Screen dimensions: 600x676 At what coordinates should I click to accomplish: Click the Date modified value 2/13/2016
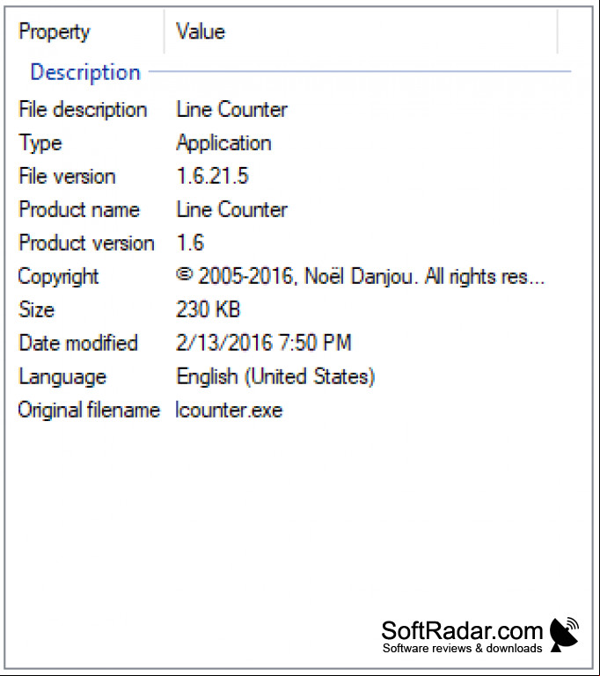[x=264, y=343]
